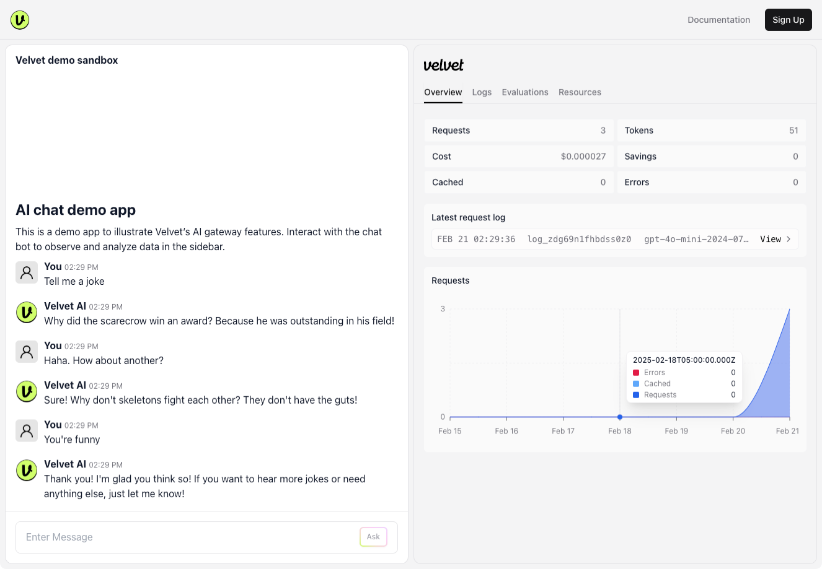822x569 pixels.
Task: Select the Resources tab
Action: pos(580,92)
